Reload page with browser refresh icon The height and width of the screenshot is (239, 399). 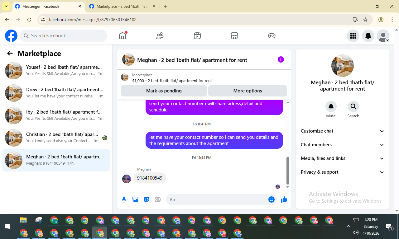click(29, 20)
